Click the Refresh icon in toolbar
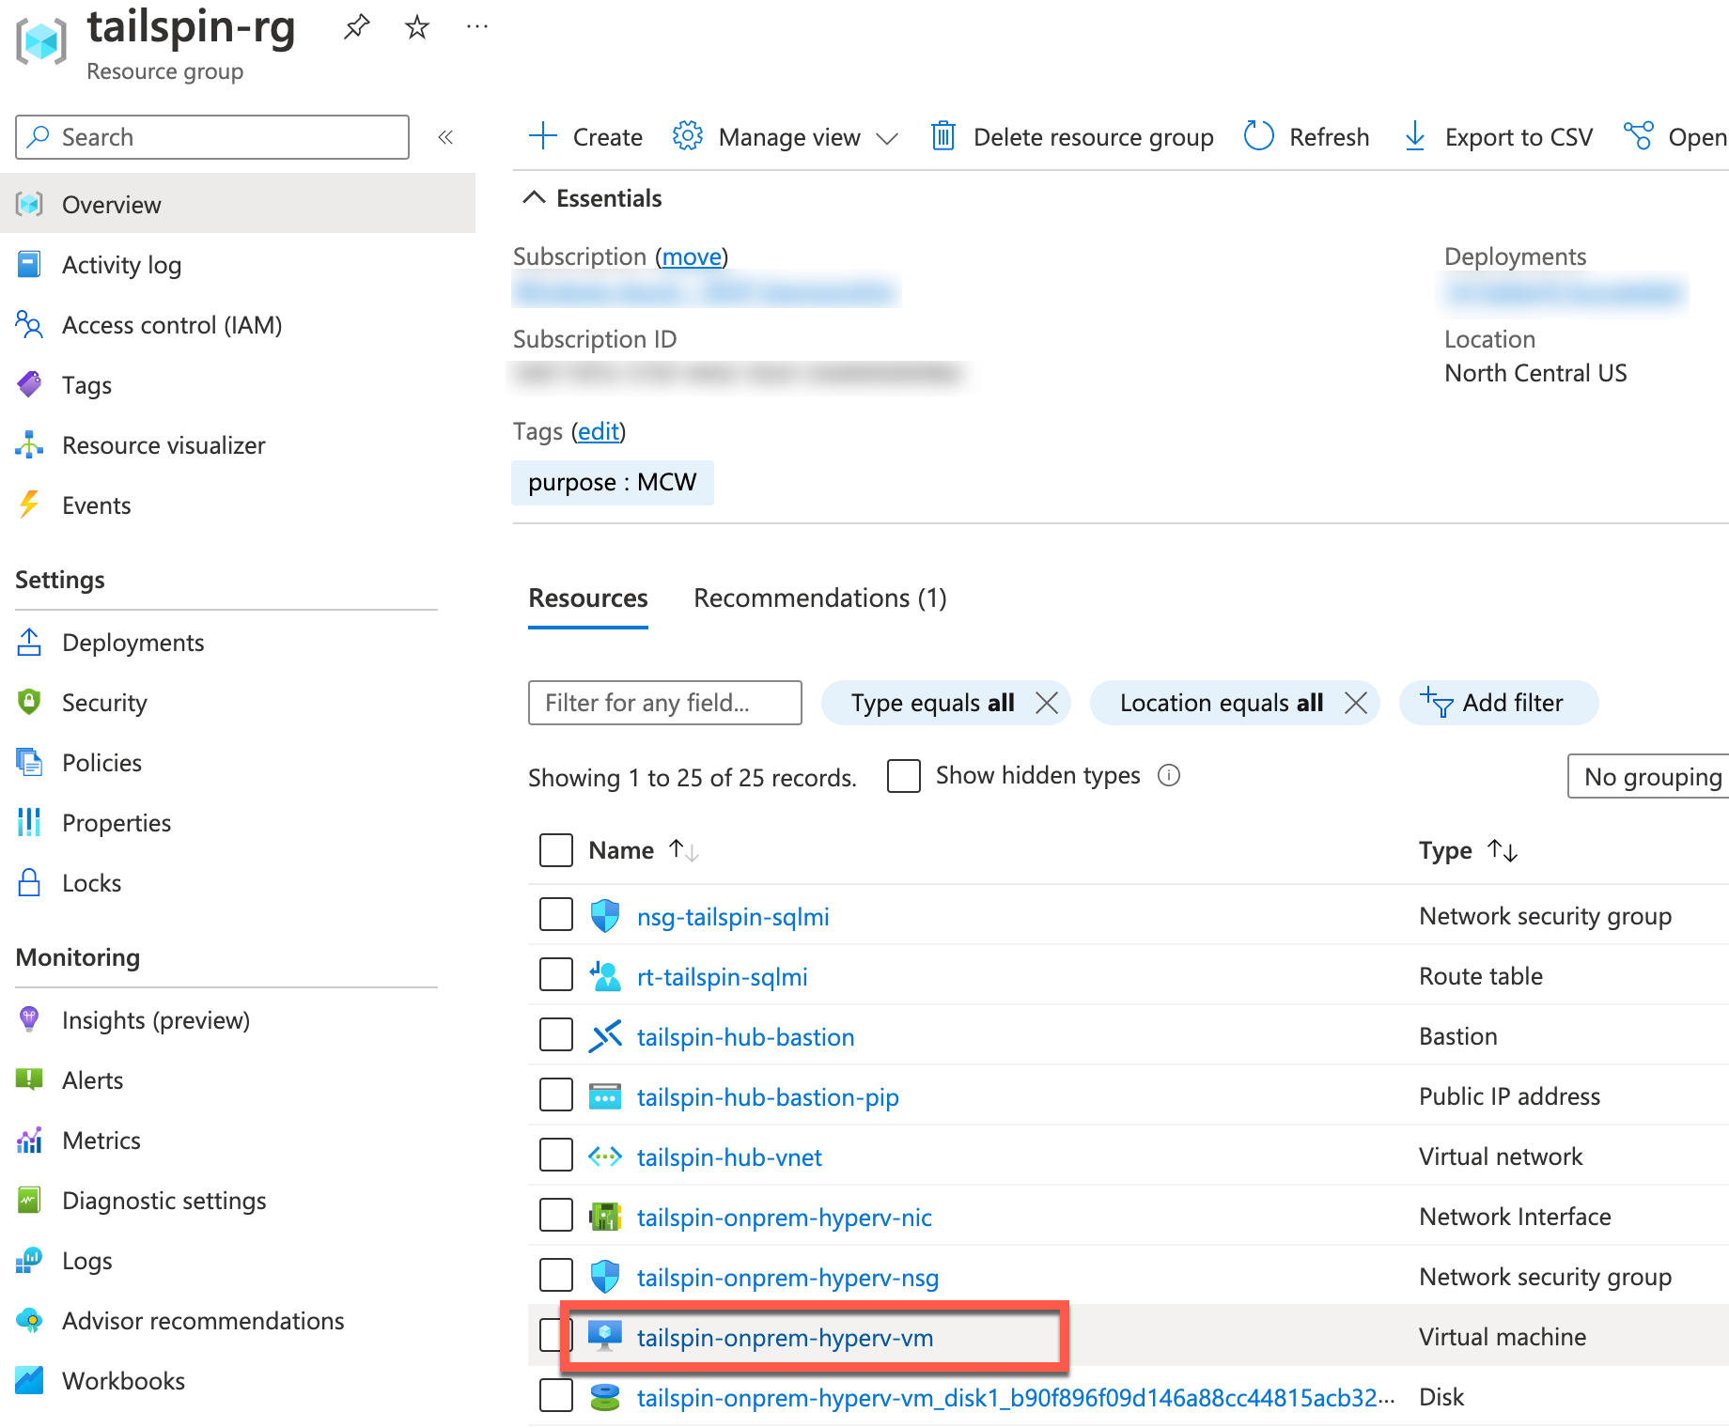 click(1258, 137)
